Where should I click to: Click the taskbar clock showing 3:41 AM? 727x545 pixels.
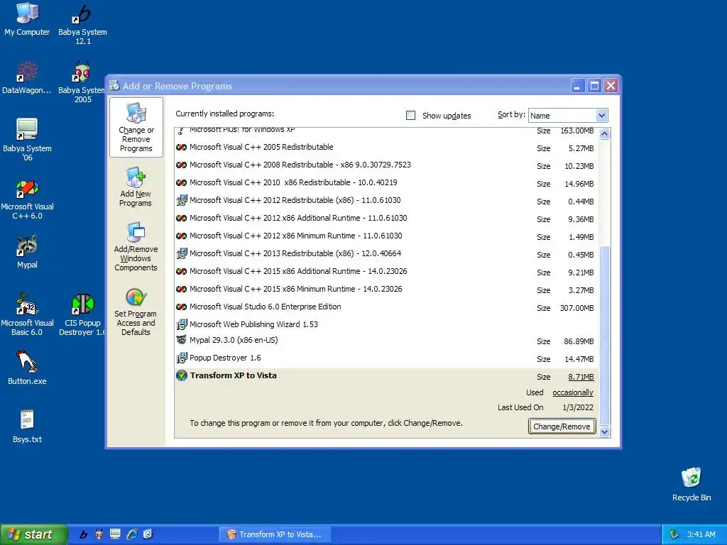tap(701, 534)
